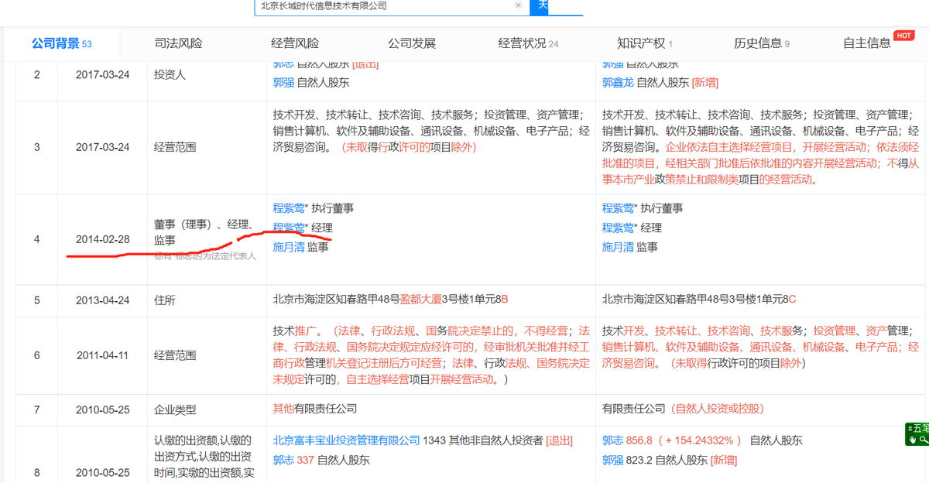
Task: Select the date 2014-02-28
Action: coord(103,238)
